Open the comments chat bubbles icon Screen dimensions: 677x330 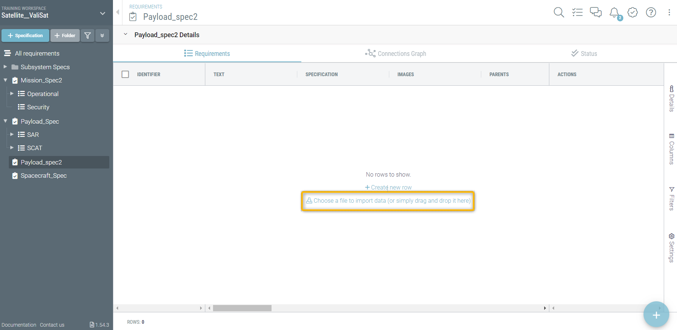[596, 13]
